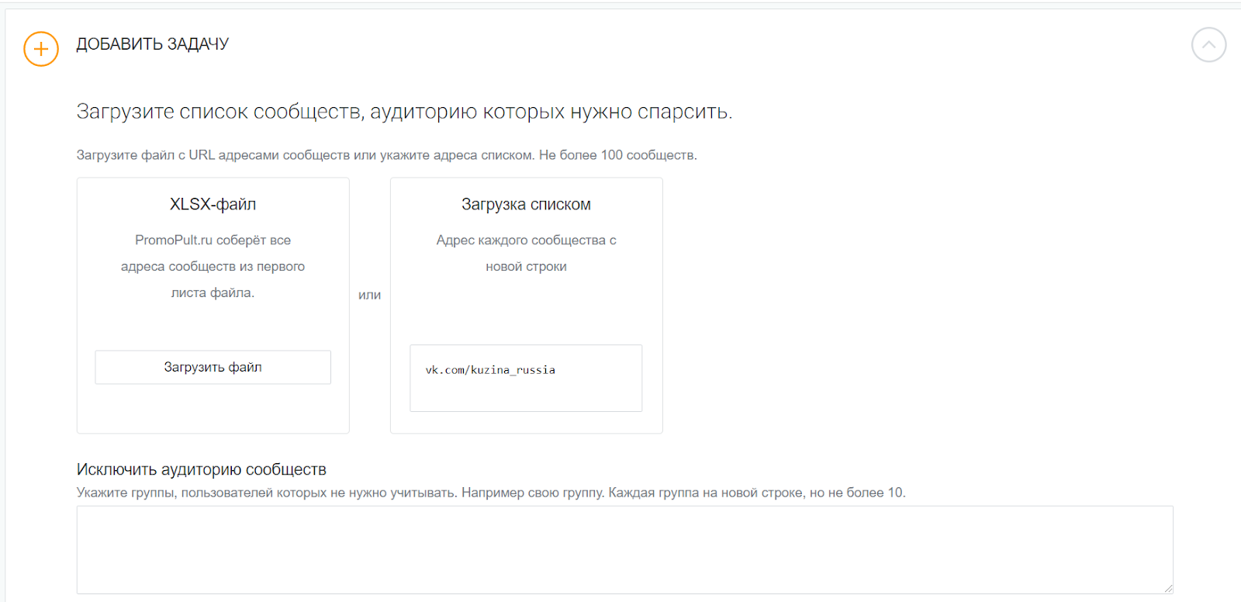Image resolution: width=1241 pixels, height=602 pixels.
Task: Collapse the panel with the round chevron
Action: (x=1208, y=45)
